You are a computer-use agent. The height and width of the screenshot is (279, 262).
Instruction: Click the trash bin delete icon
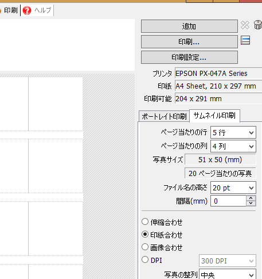coord(257,25)
